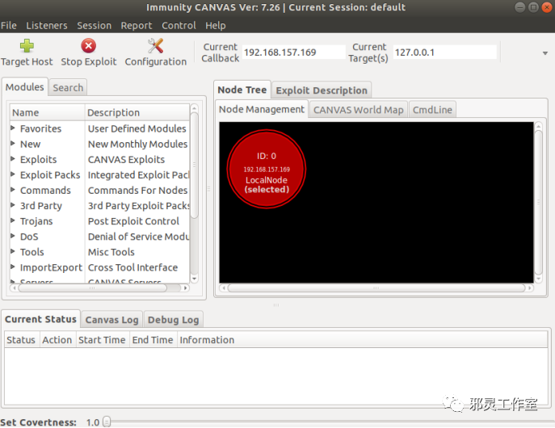
Task: Click the modules scroll right arrow
Action: click(x=185, y=288)
